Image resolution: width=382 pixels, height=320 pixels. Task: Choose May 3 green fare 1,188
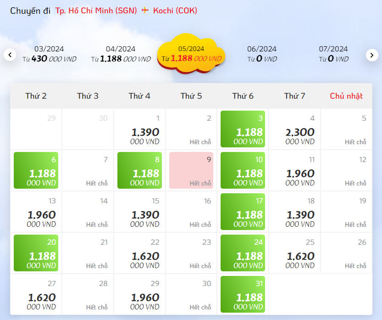243,129
